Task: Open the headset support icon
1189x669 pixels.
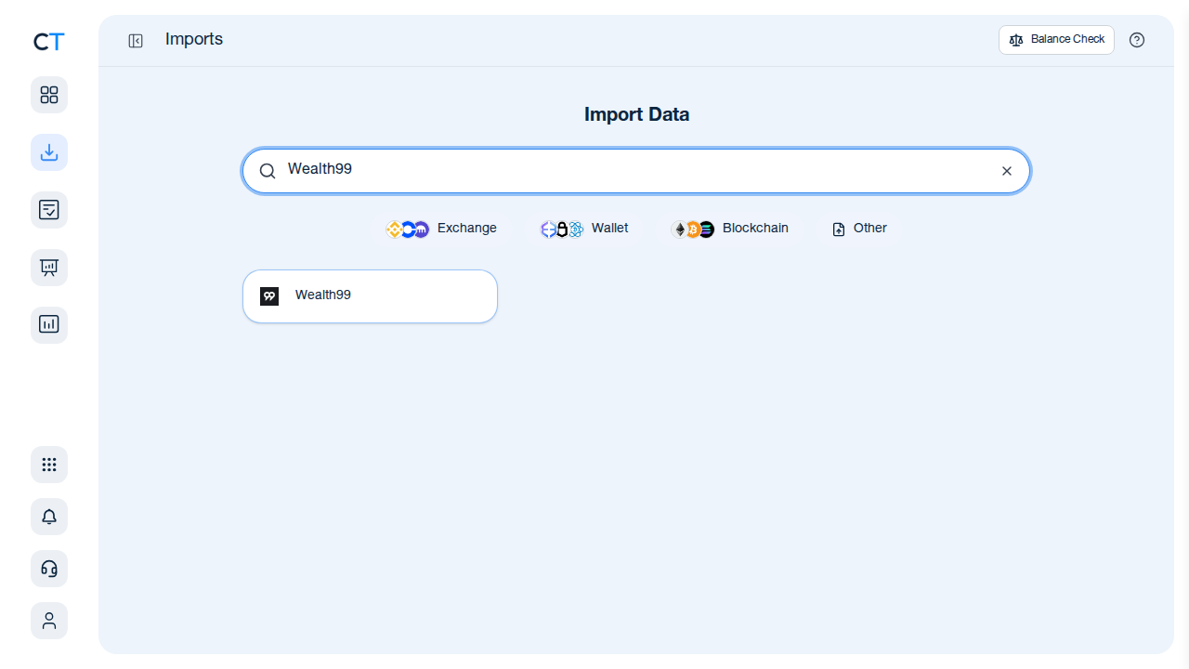Action: [x=49, y=569]
